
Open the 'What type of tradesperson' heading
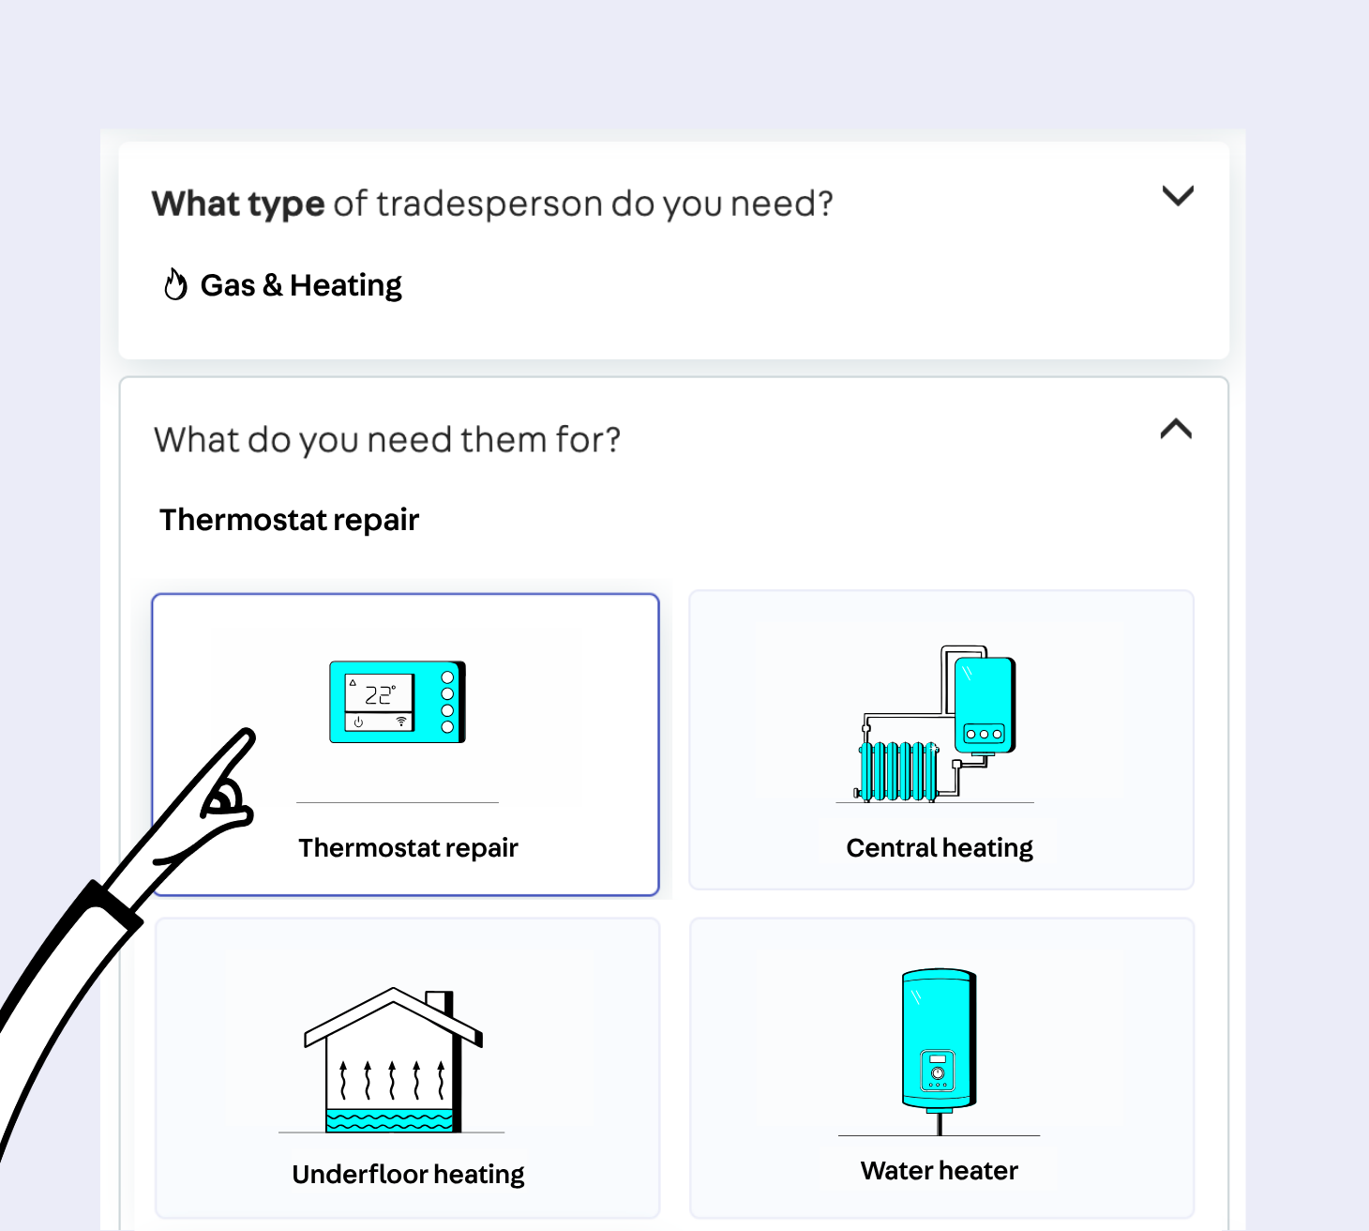click(492, 204)
